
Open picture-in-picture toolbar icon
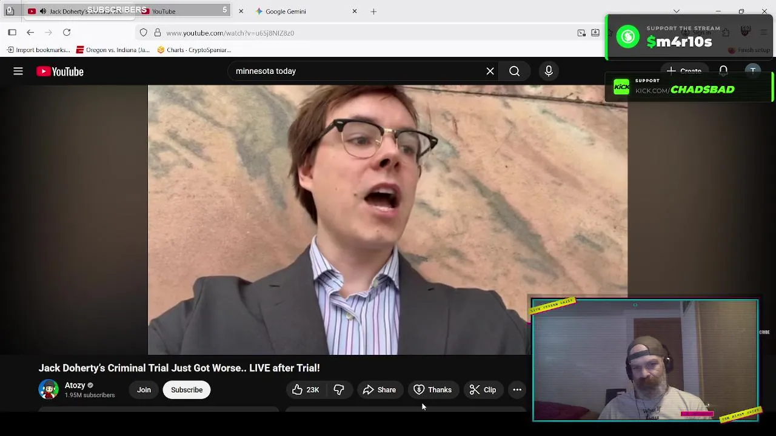(x=581, y=33)
